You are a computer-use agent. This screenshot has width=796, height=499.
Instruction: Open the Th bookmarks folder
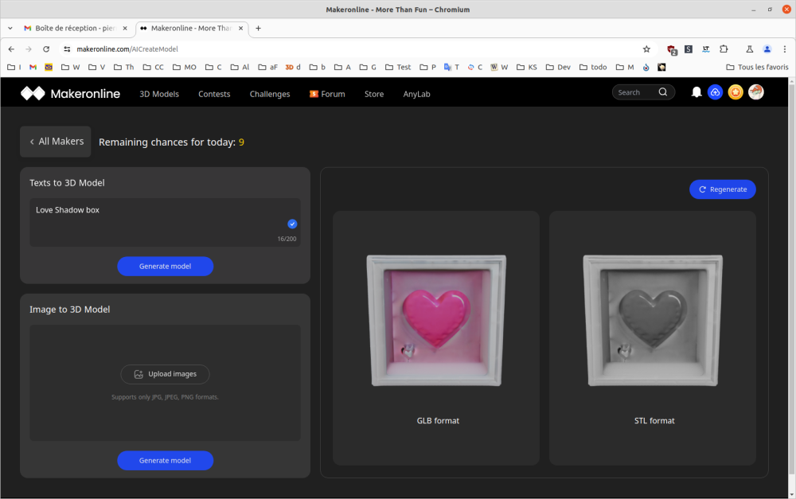[124, 67]
